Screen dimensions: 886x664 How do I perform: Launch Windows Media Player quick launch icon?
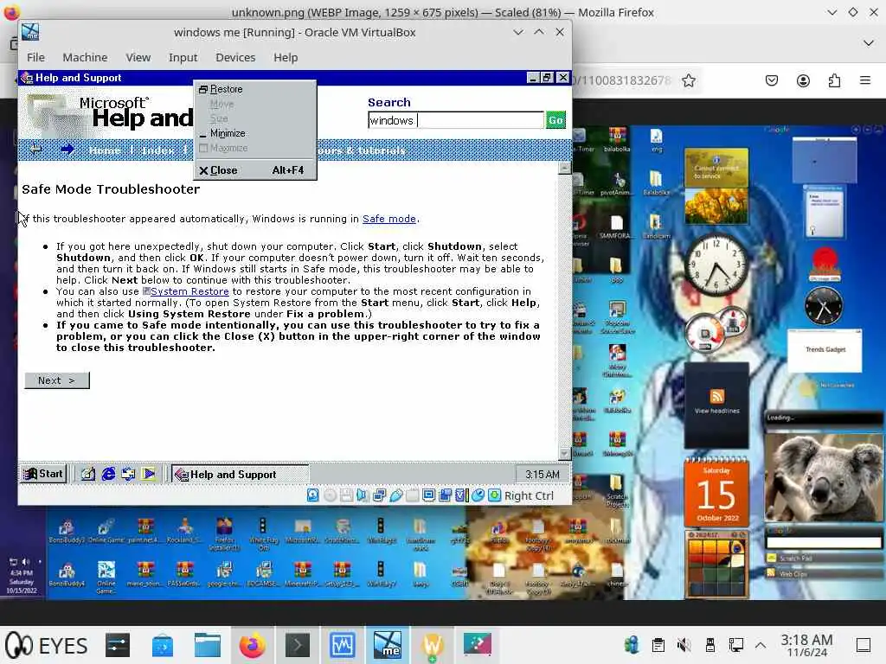149,475
